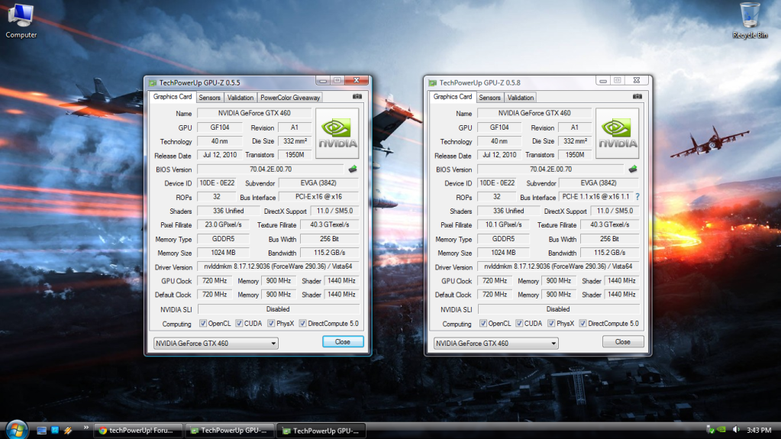The image size is (781, 439).
Task: Click the NVIDIA logo in GPU-Z 0.5.5 window
Action: point(337,133)
